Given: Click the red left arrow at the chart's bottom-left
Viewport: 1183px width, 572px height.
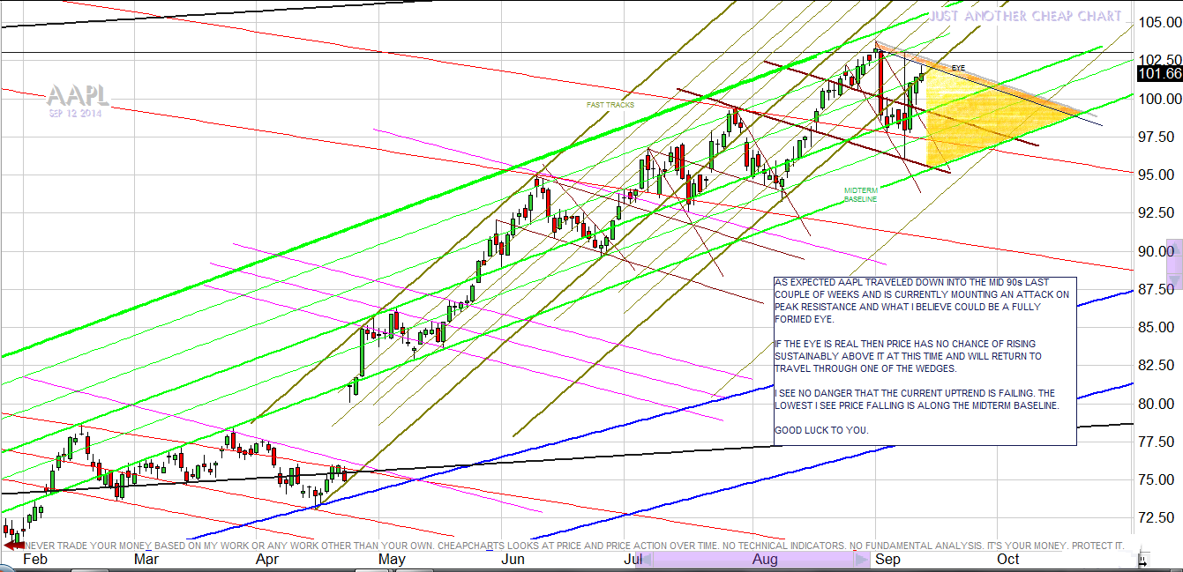Looking at the screenshot, I should [x=14, y=546].
